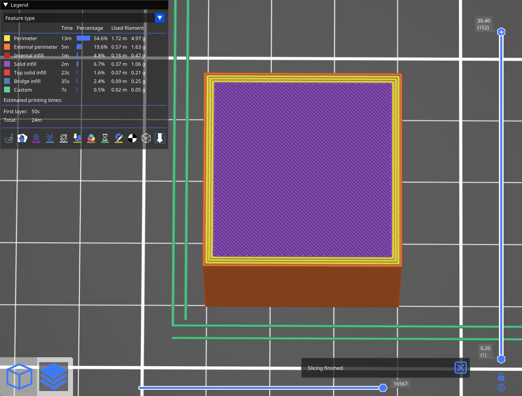This screenshot has height=396, width=522.
Task: Toggle Bridge infill visibility in legend
Action: (x=27, y=81)
